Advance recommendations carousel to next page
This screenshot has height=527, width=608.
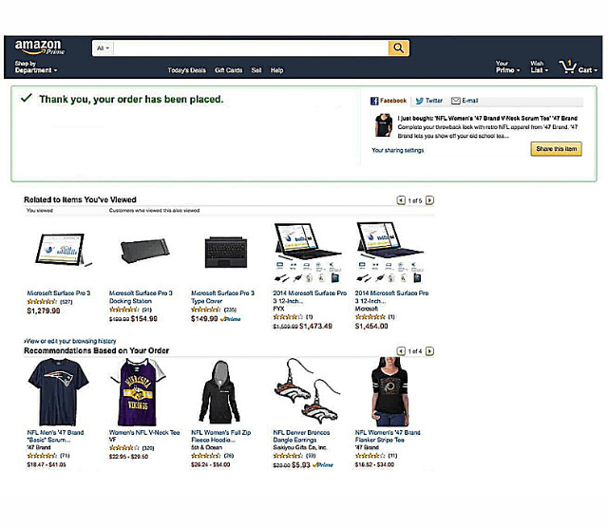point(429,351)
